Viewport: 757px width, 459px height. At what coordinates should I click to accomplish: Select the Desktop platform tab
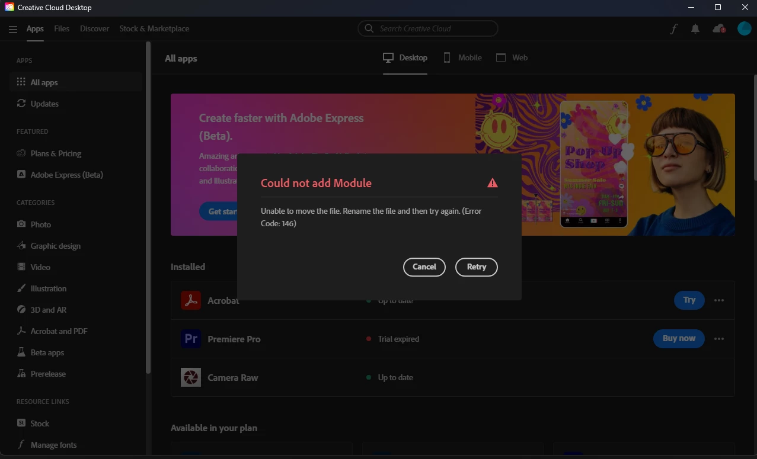click(x=405, y=57)
